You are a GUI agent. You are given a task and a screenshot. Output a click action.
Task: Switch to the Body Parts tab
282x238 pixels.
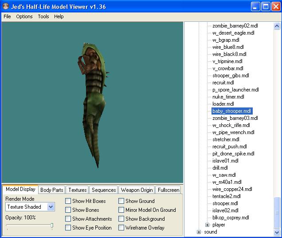(52, 190)
